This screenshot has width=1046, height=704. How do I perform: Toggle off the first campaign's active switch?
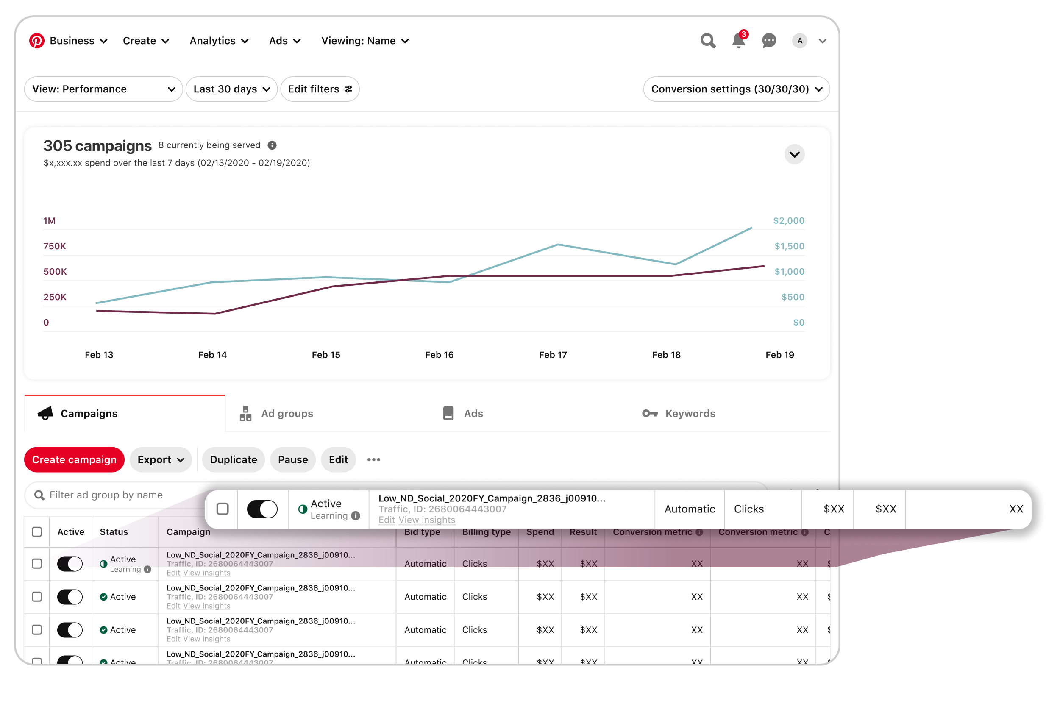pyautogui.click(x=70, y=564)
